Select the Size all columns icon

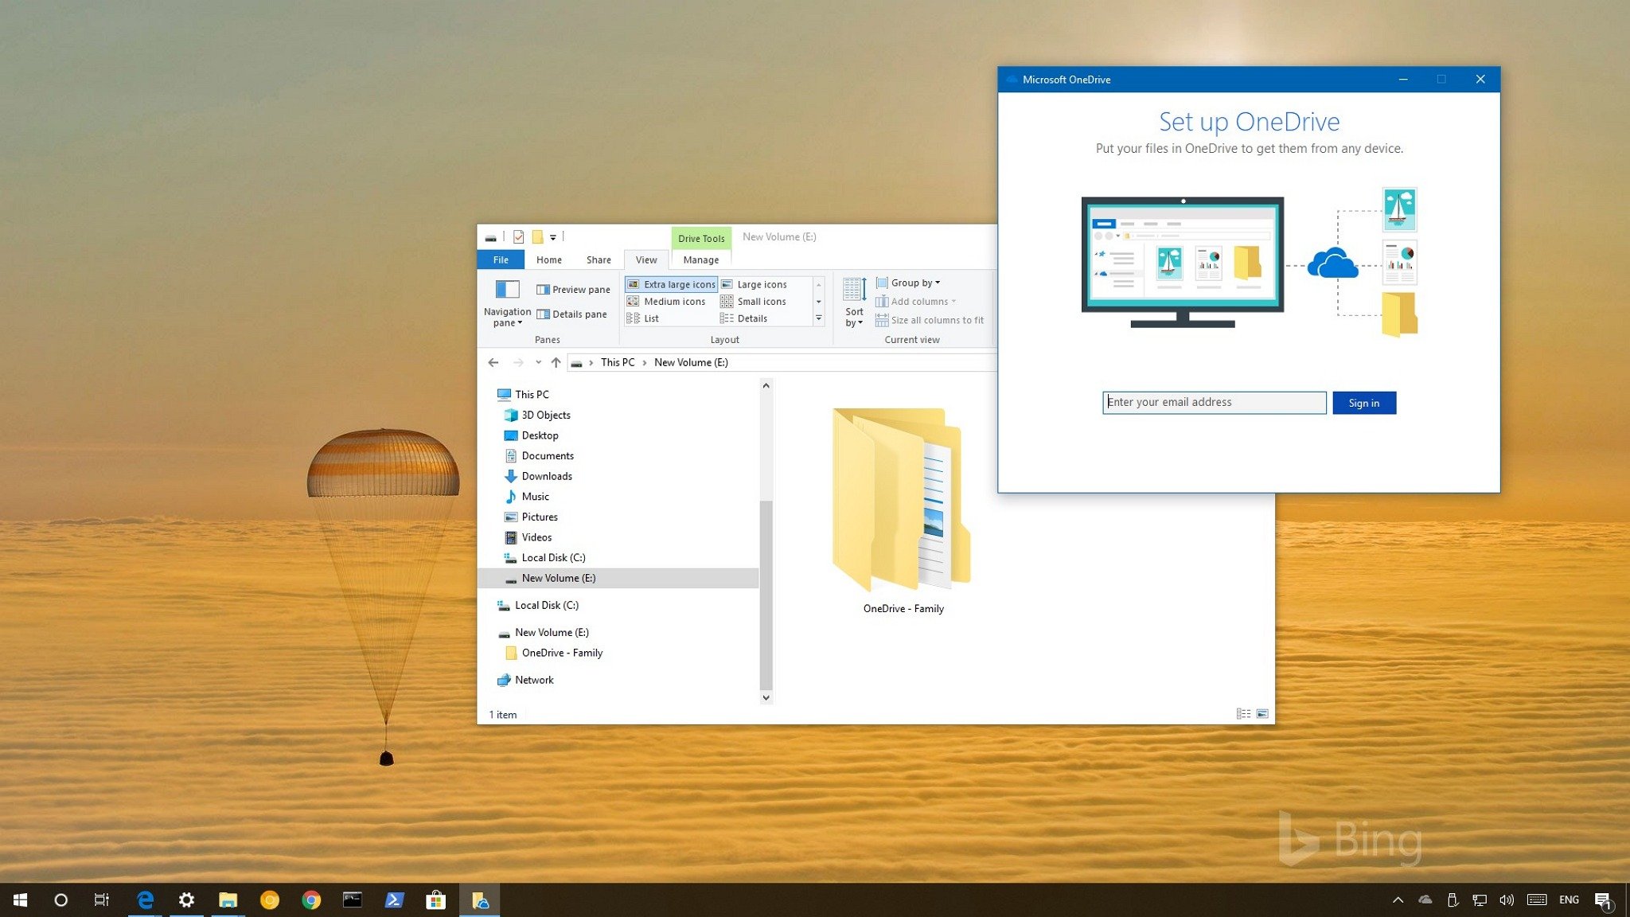[881, 319]
